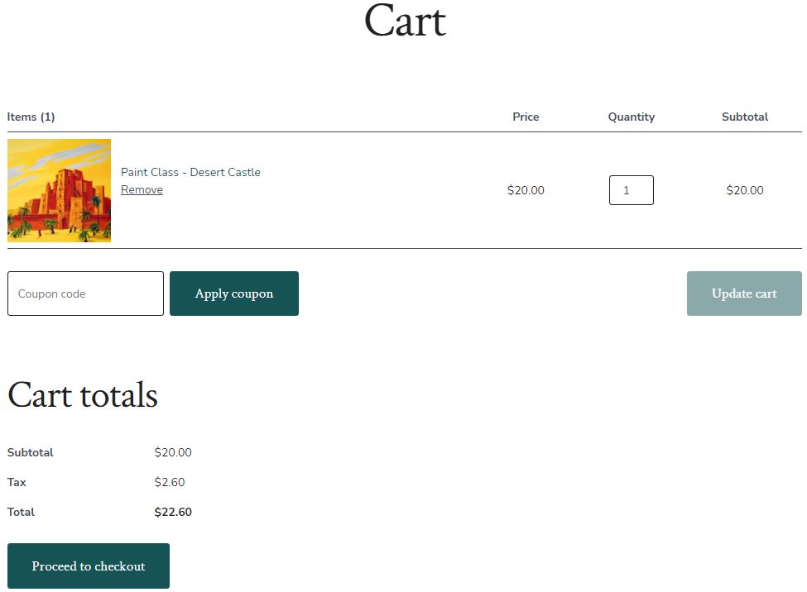Click the Items (1) column header
The width and height of the screenshot is (807, 592).
click(31, 117)
